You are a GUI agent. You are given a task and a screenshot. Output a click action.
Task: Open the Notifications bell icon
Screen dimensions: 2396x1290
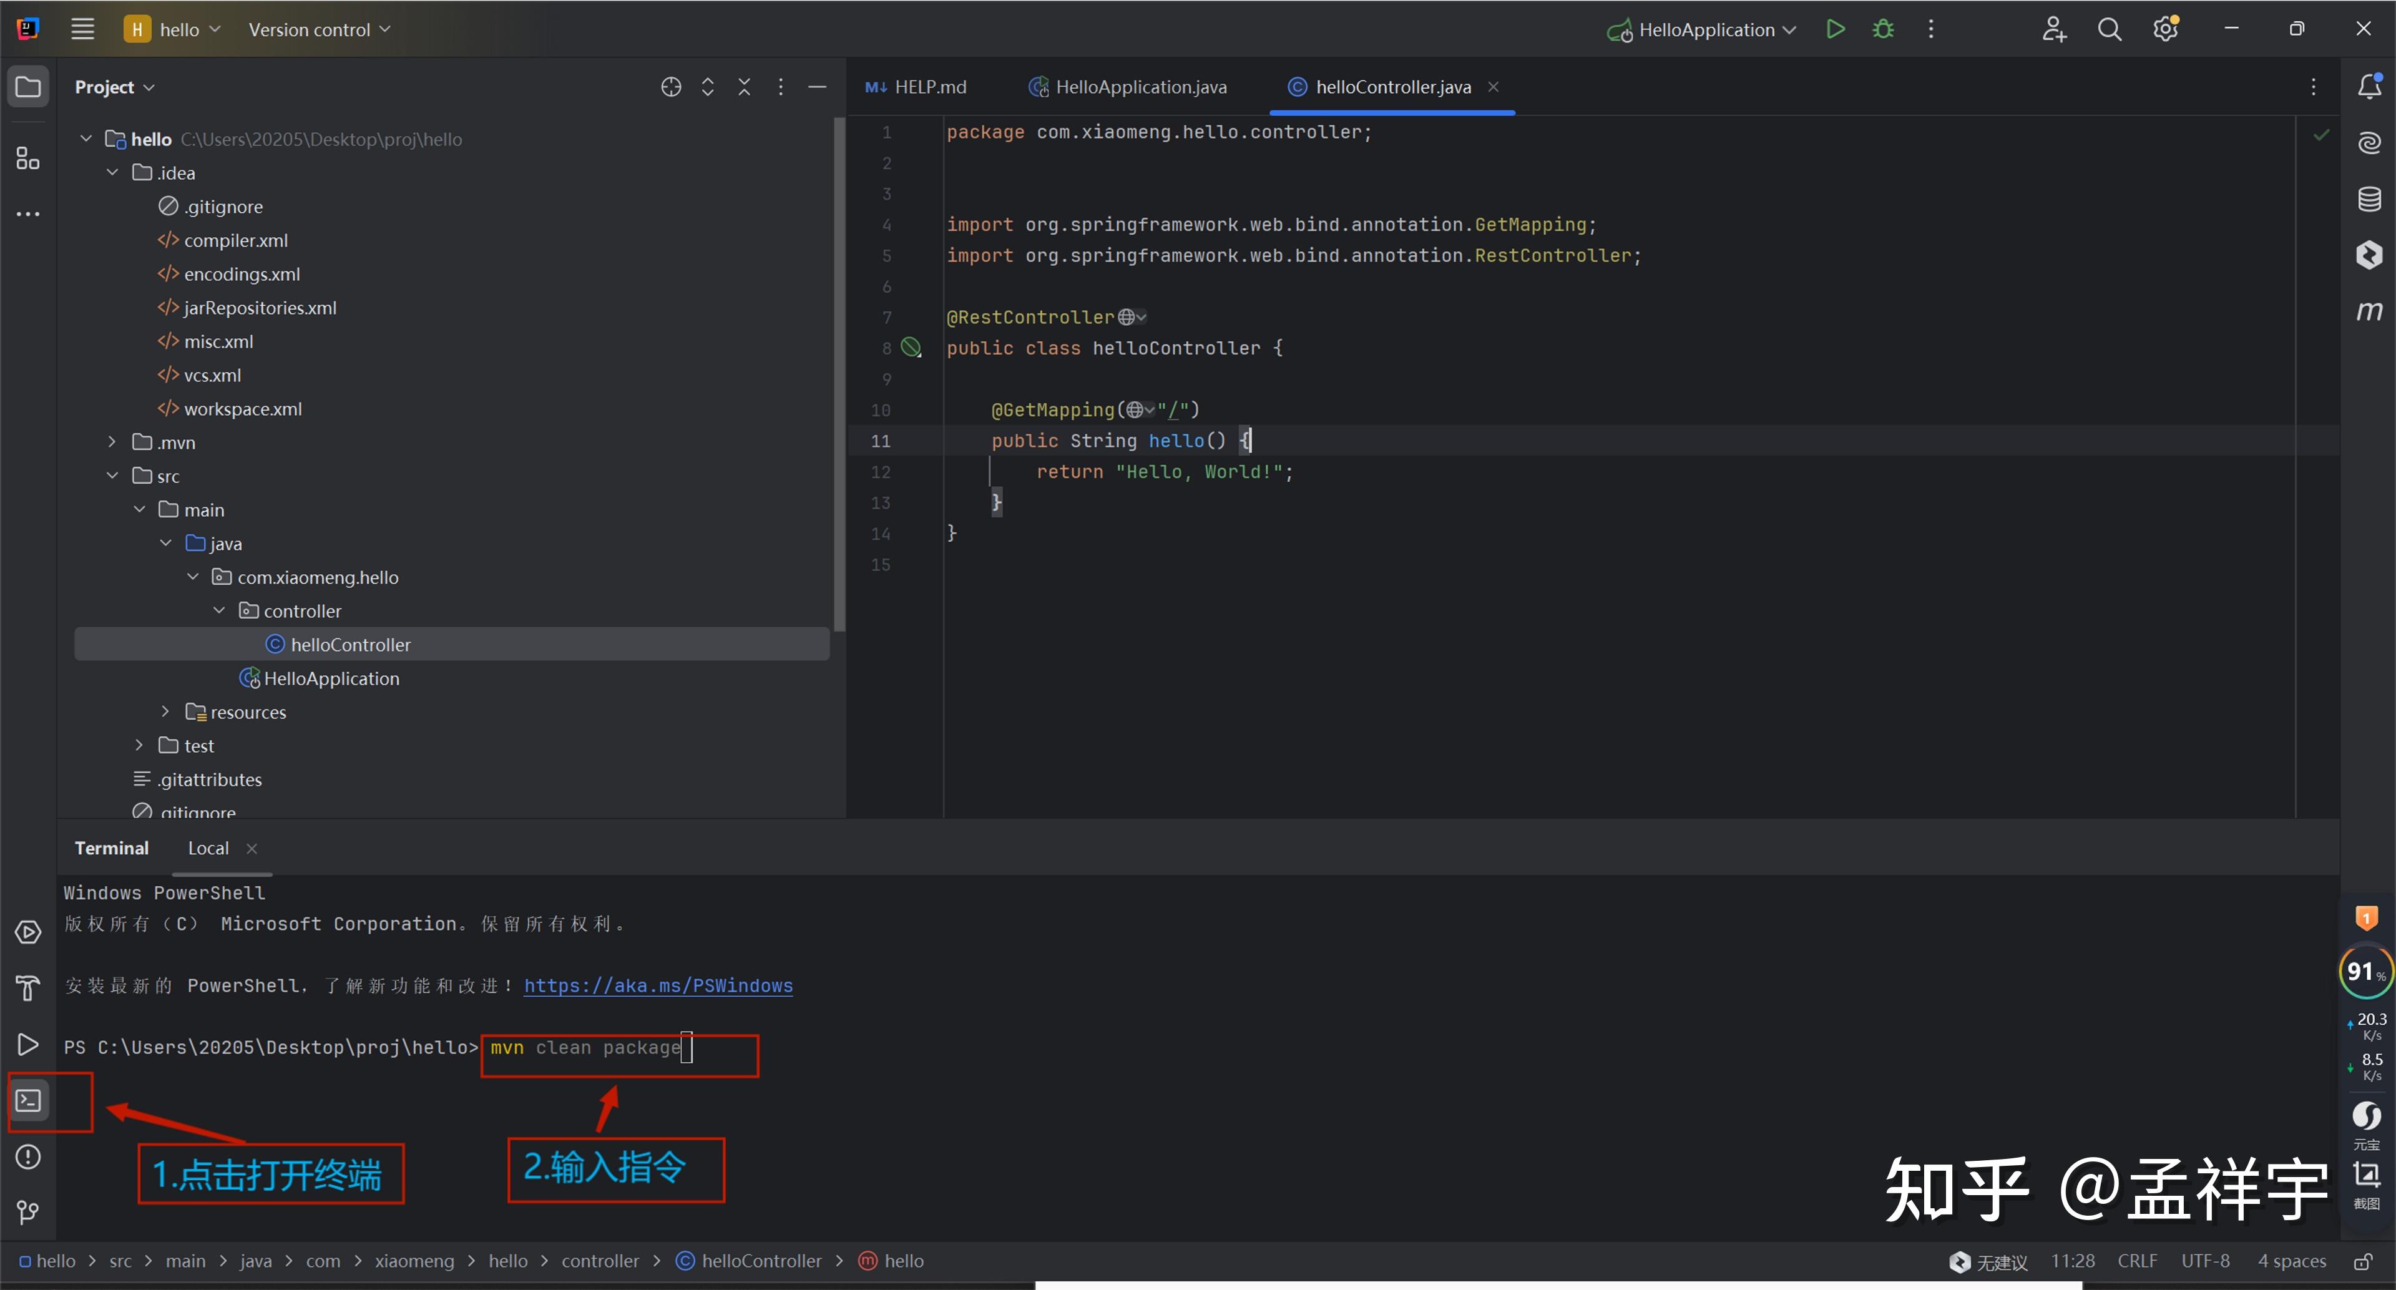click(2368, 87)
